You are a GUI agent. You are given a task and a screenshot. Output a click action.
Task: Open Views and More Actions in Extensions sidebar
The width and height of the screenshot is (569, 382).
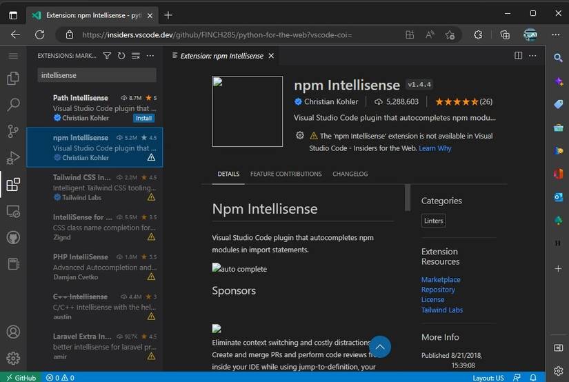click(150, 56)
